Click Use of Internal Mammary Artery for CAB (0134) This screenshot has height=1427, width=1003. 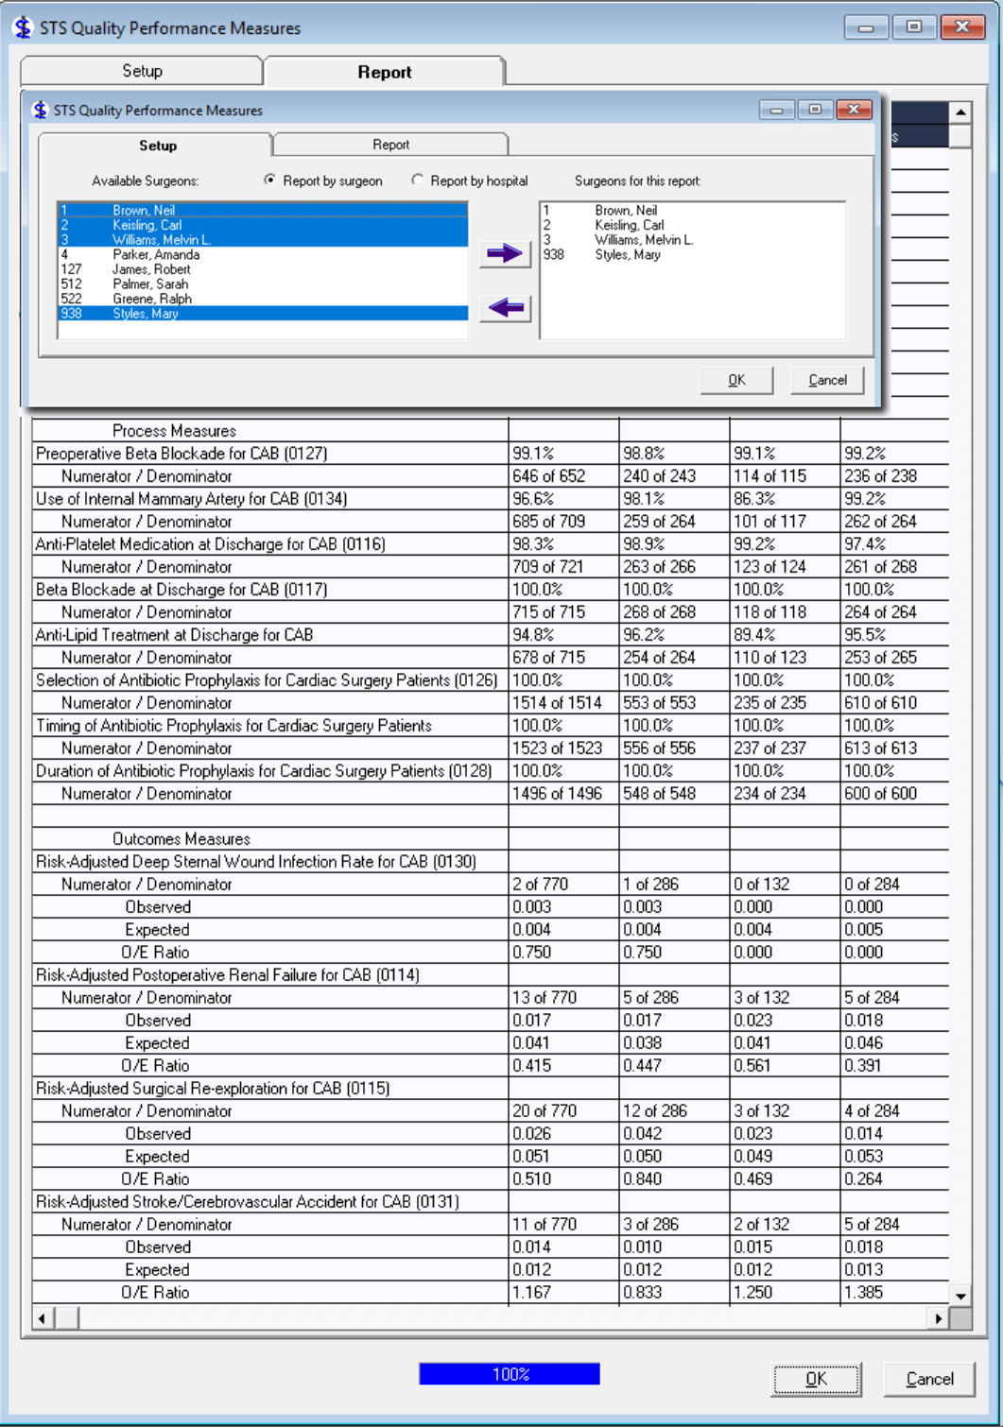click(191, 499)
